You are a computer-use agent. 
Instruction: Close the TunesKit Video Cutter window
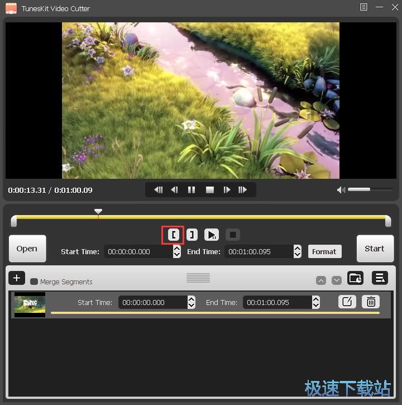(x=395, y=7)
